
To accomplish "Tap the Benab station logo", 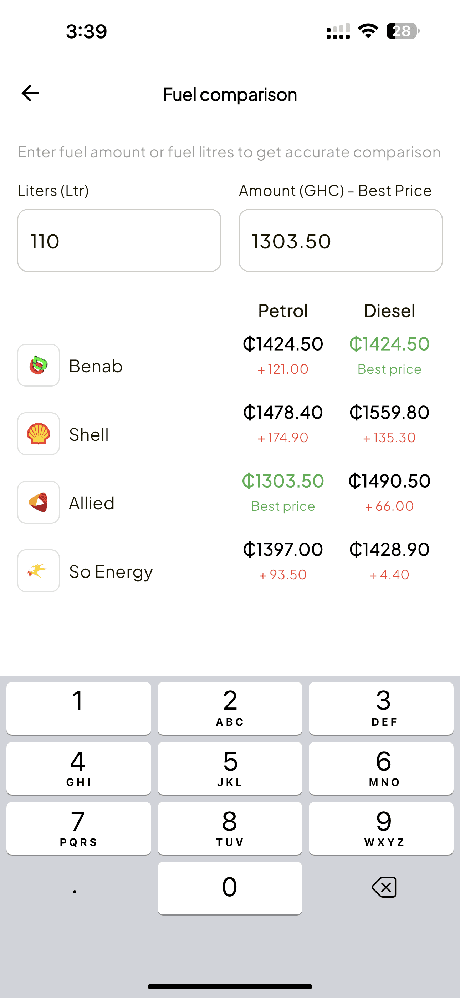I will point(39,365).
